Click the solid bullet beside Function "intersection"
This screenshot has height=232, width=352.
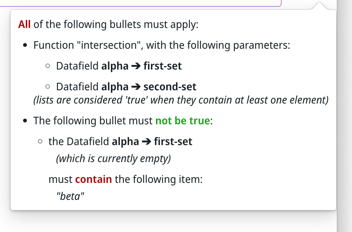25,46
